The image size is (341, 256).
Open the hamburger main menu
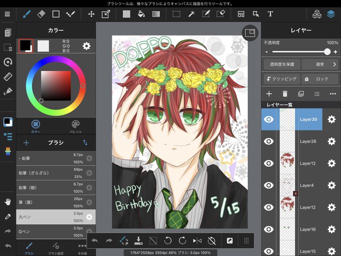click(x=8, y=14)
